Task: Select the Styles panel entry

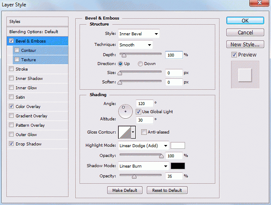Action: 37,22
